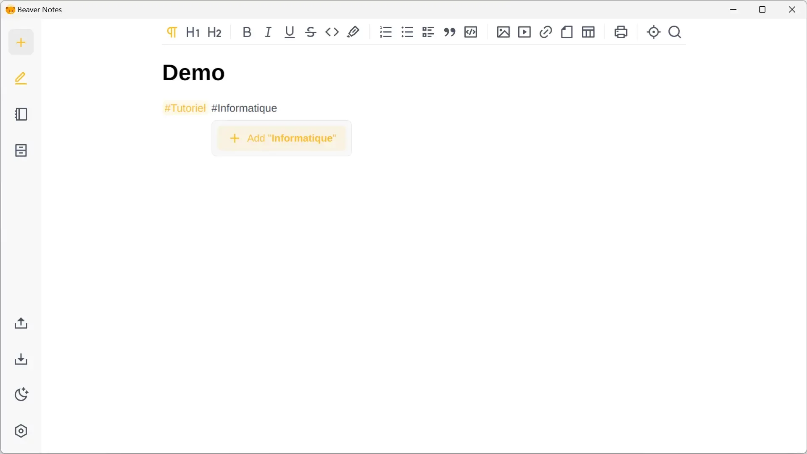The height and width of the screenshot is (454, 807).
Task: Open the editor via the sidebar pencil icon
Action: tap(21, 78)
